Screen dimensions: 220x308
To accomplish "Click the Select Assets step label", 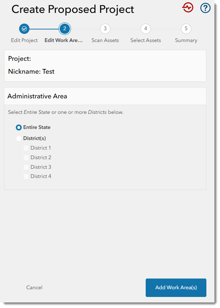I will (x=146, y=40).
